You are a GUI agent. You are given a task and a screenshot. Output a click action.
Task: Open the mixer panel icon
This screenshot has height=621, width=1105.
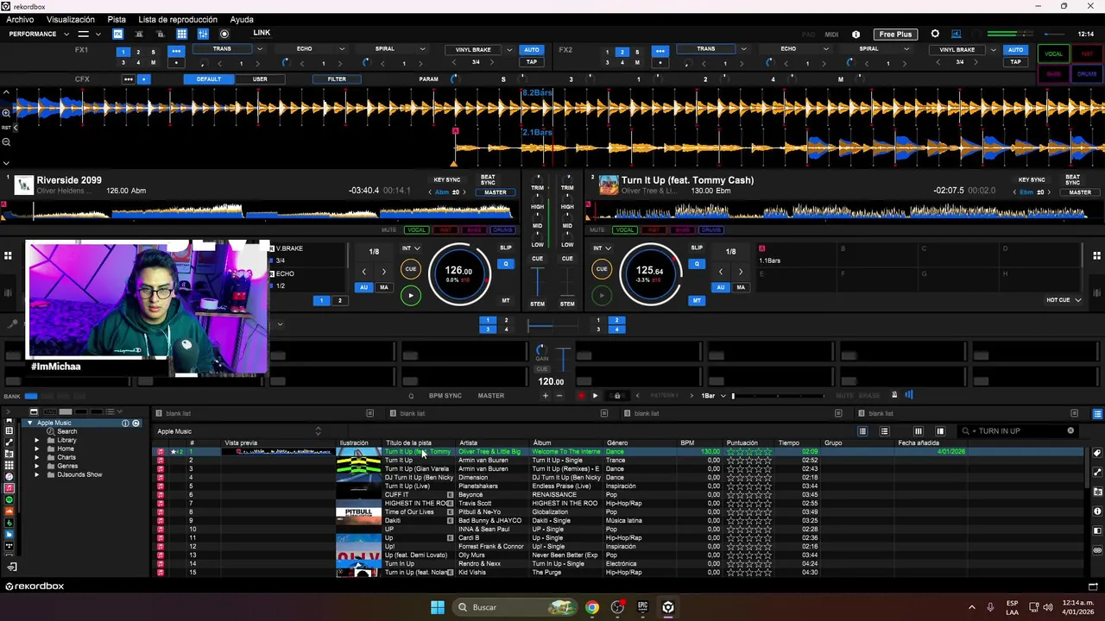click(x=203, y=34)
